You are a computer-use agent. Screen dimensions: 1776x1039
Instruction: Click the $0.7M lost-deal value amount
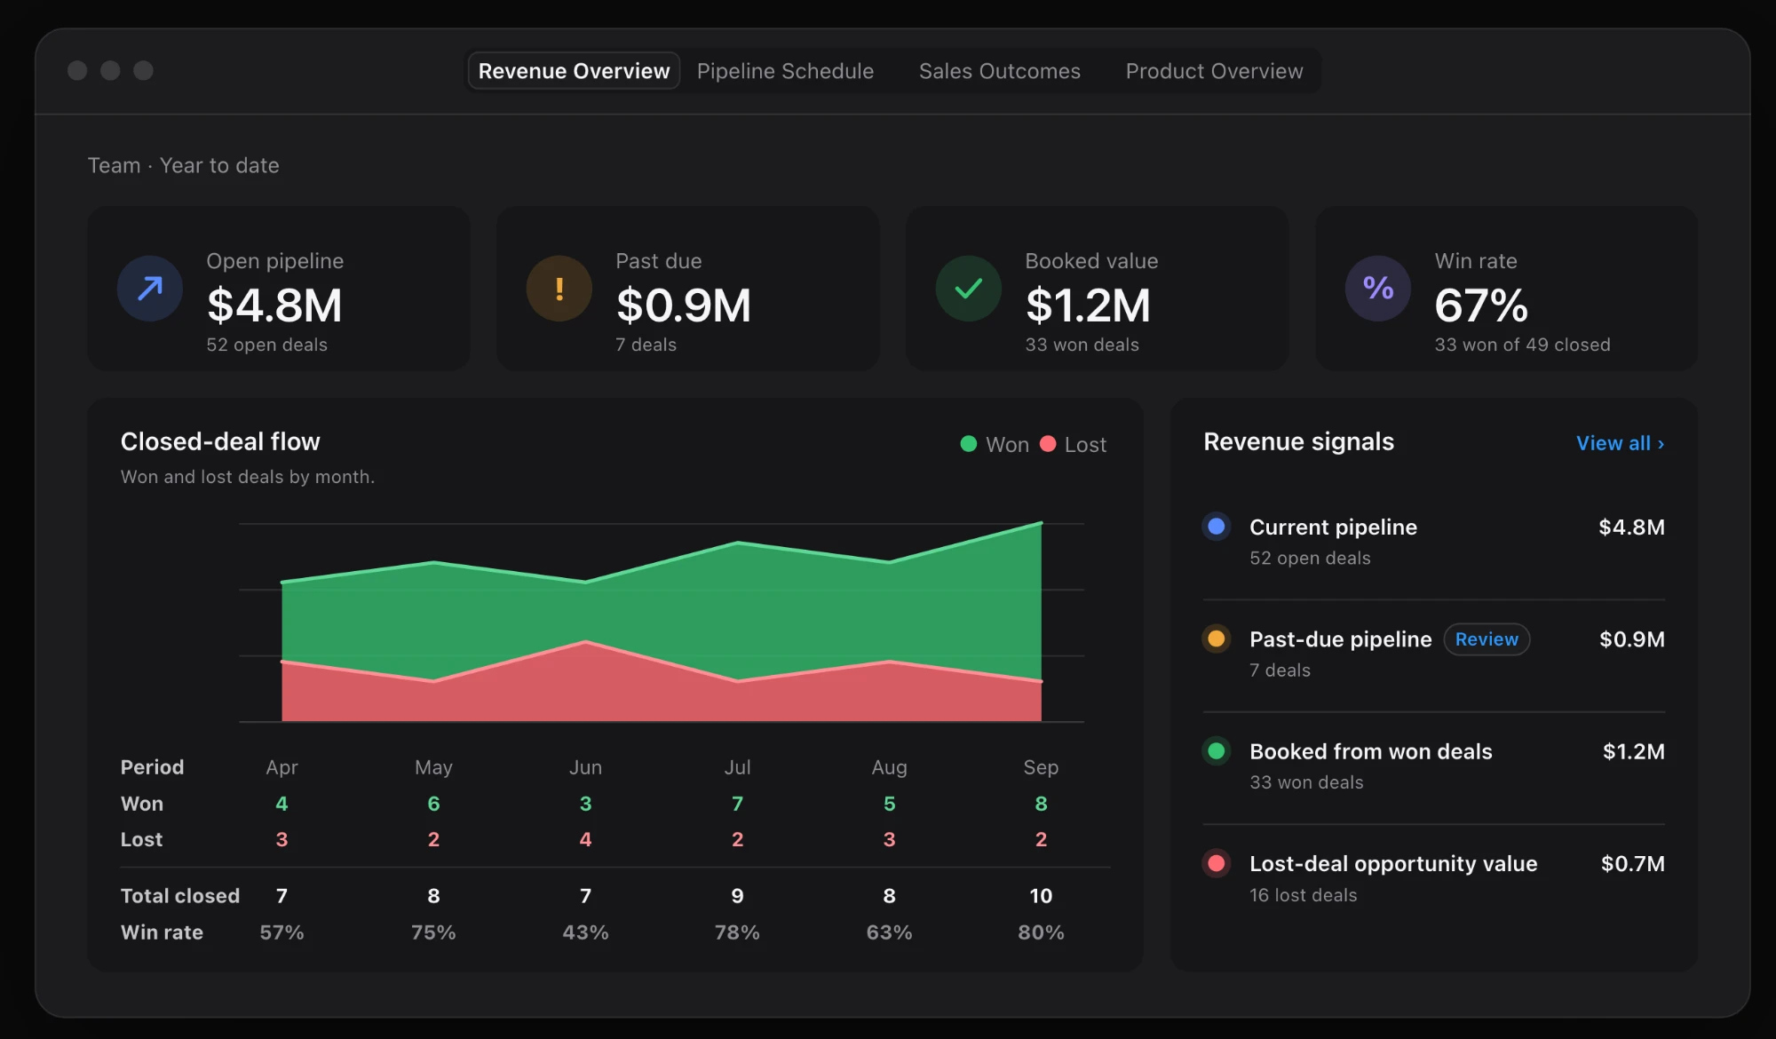pyautogui.click(x=1632, y=863)
